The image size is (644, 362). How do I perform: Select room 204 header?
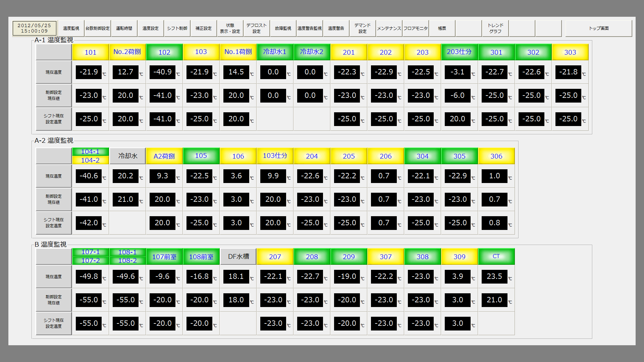[x=312, y=156]
